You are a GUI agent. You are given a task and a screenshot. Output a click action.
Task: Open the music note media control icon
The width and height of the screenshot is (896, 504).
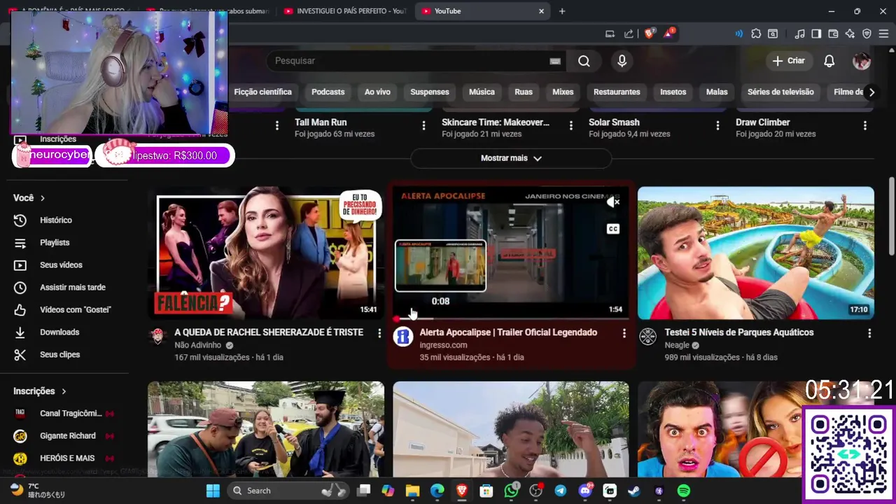(799, 34)
